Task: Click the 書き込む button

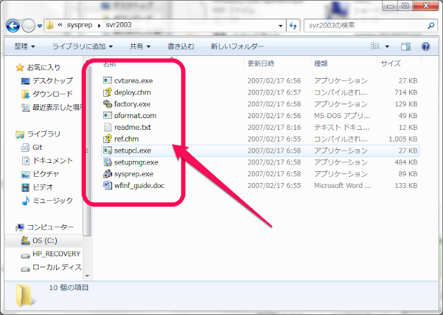Action: [x=181, y=46]
